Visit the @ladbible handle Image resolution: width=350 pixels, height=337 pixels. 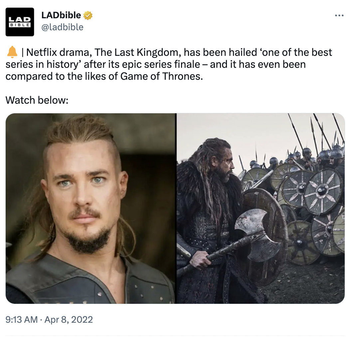63,27
